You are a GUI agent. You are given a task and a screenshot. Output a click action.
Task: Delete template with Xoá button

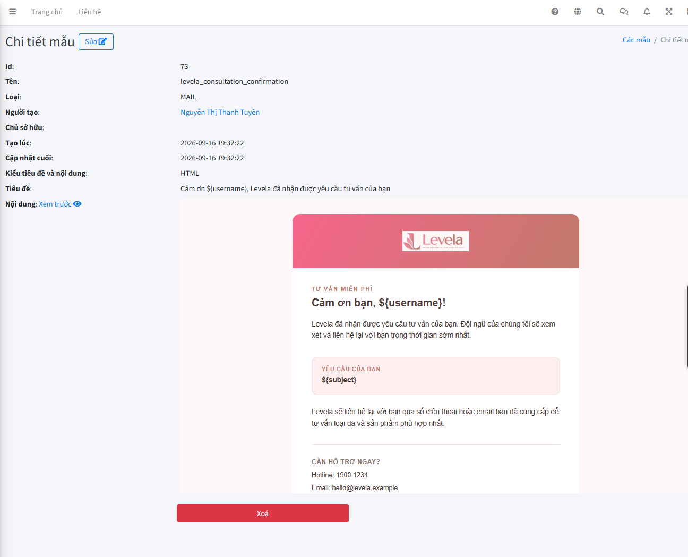click(x=263, y=513)
